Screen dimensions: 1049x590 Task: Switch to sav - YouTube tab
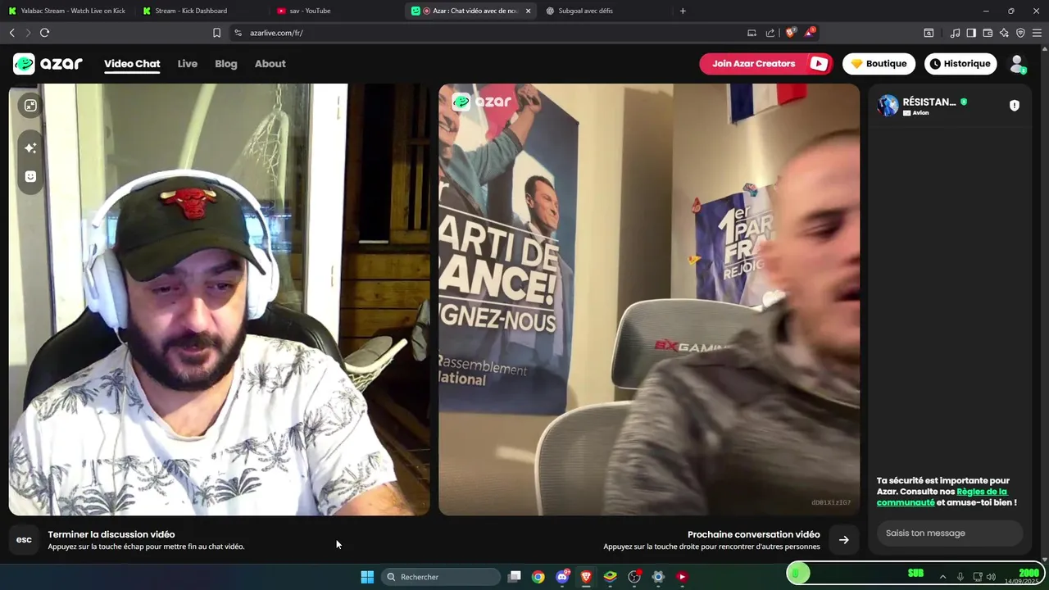pyautogui.click(x=336, y=11)
